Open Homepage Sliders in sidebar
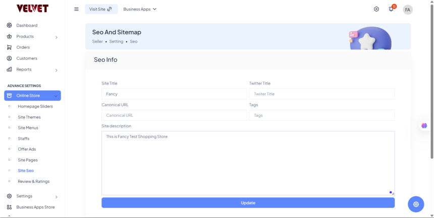 (35, 106)
